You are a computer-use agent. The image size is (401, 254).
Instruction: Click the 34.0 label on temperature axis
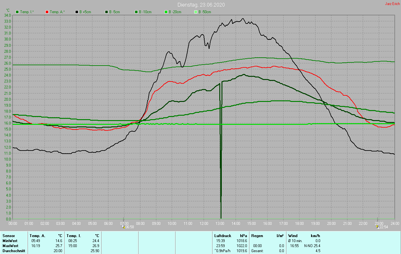tap(8, 15)
